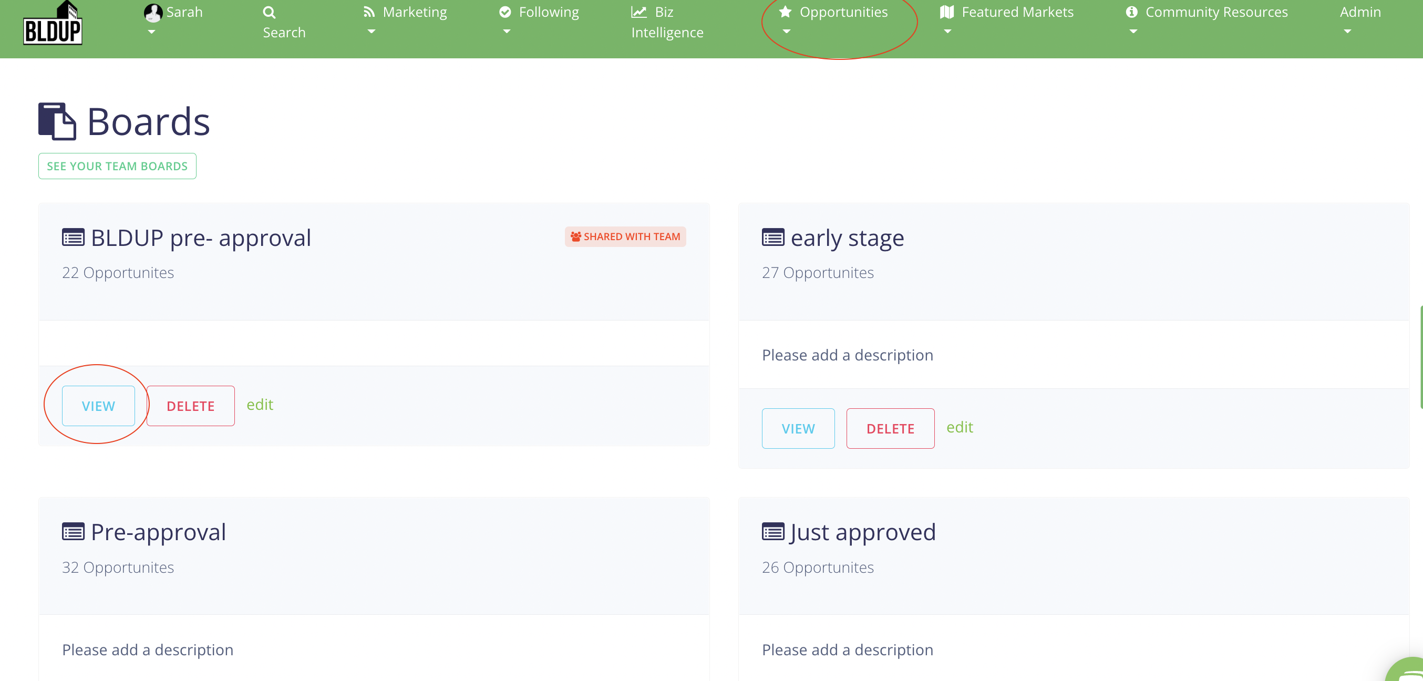Screen dimensions: 1423x681
Task: Click See Your Team Boards button
Action: coord(117,166)
